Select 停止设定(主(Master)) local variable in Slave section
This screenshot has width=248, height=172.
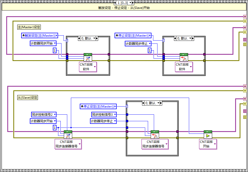click(98, 107)
